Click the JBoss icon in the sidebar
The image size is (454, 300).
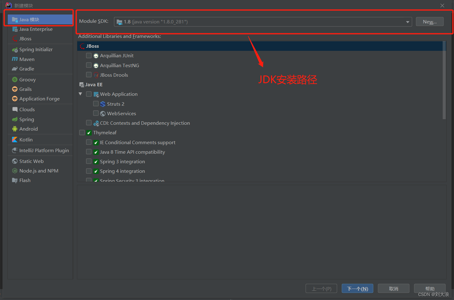15,39
